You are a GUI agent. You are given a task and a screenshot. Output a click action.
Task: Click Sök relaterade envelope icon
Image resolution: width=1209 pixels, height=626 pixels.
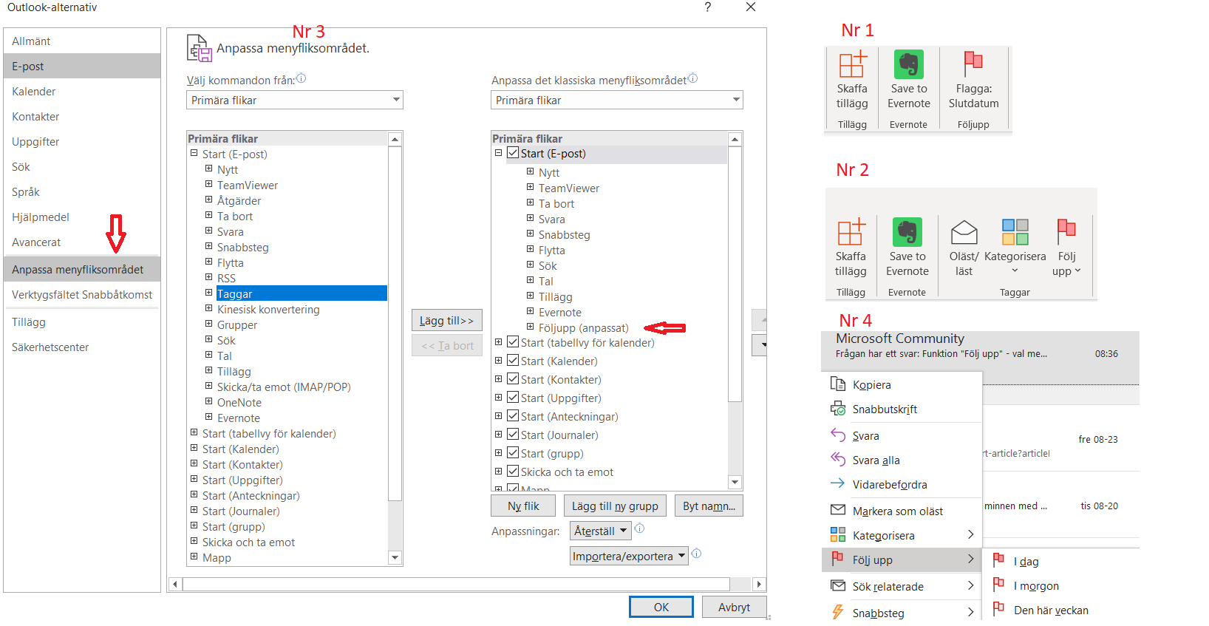point(837,585)
